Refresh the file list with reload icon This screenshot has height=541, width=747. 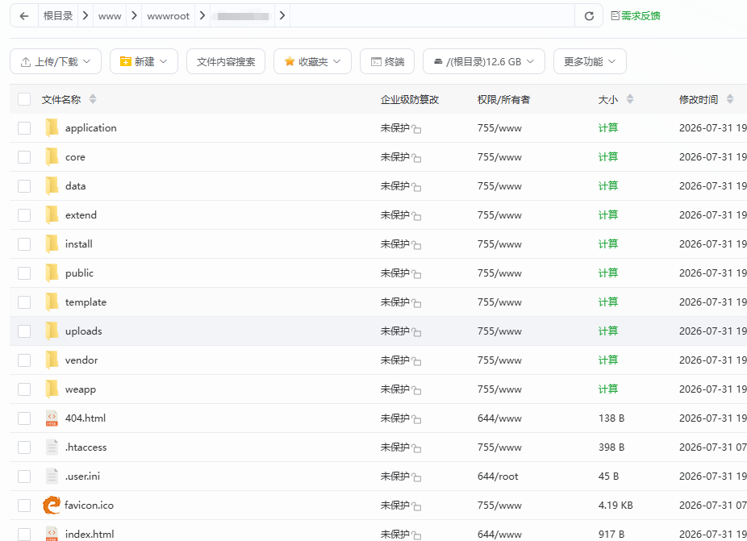(589, 15)
